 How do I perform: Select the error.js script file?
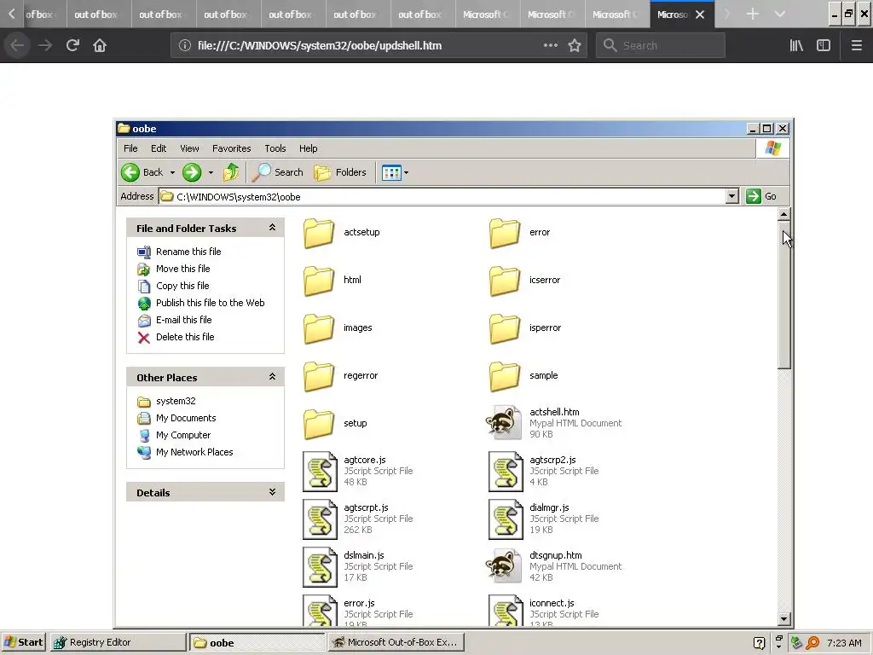click(358, 612)
